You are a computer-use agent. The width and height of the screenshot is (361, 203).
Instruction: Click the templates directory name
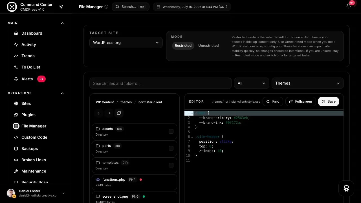click(x=110, y=163)
